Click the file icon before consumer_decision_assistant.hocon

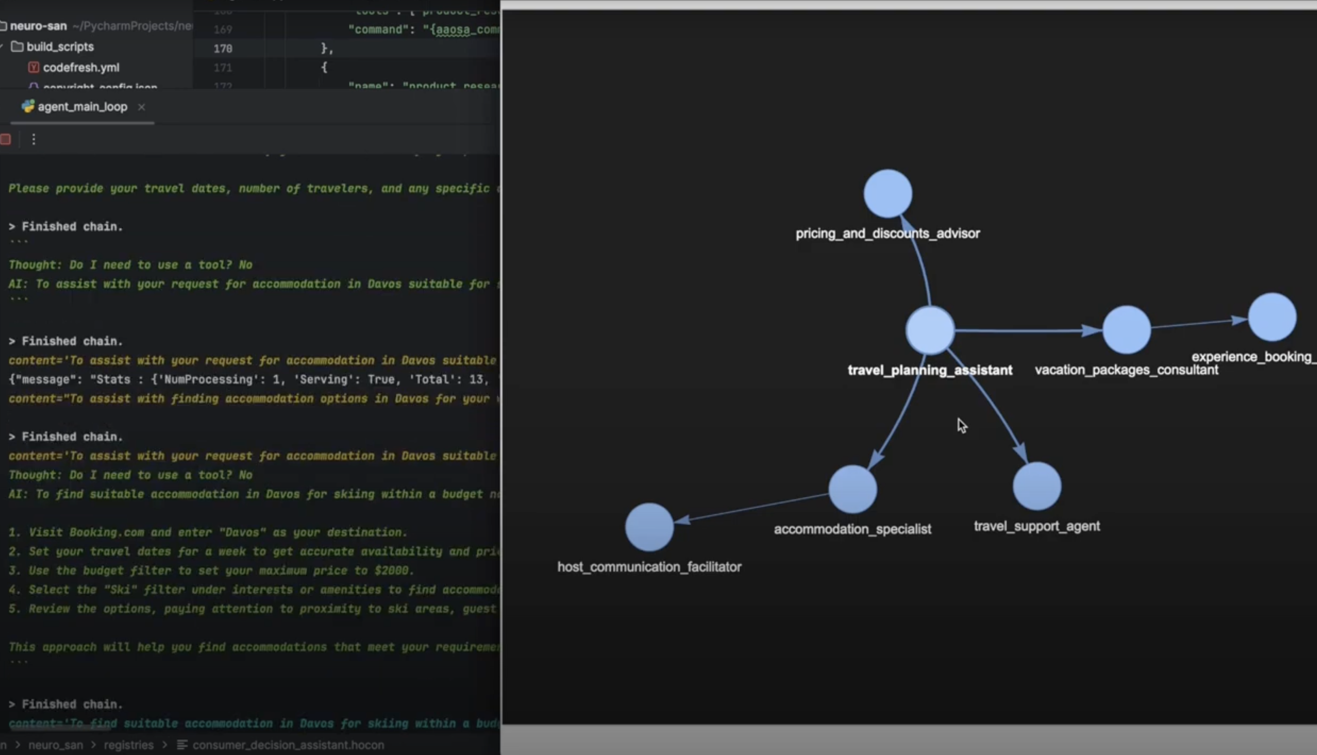182,745
